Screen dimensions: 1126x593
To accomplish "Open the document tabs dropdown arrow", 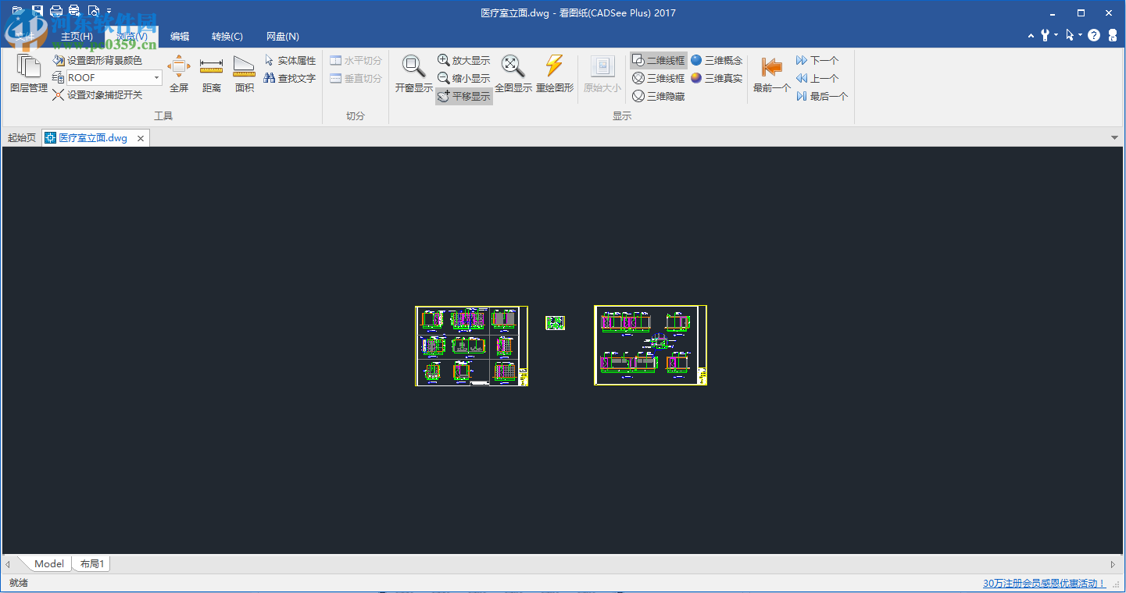I will (x=1114, y=137).
